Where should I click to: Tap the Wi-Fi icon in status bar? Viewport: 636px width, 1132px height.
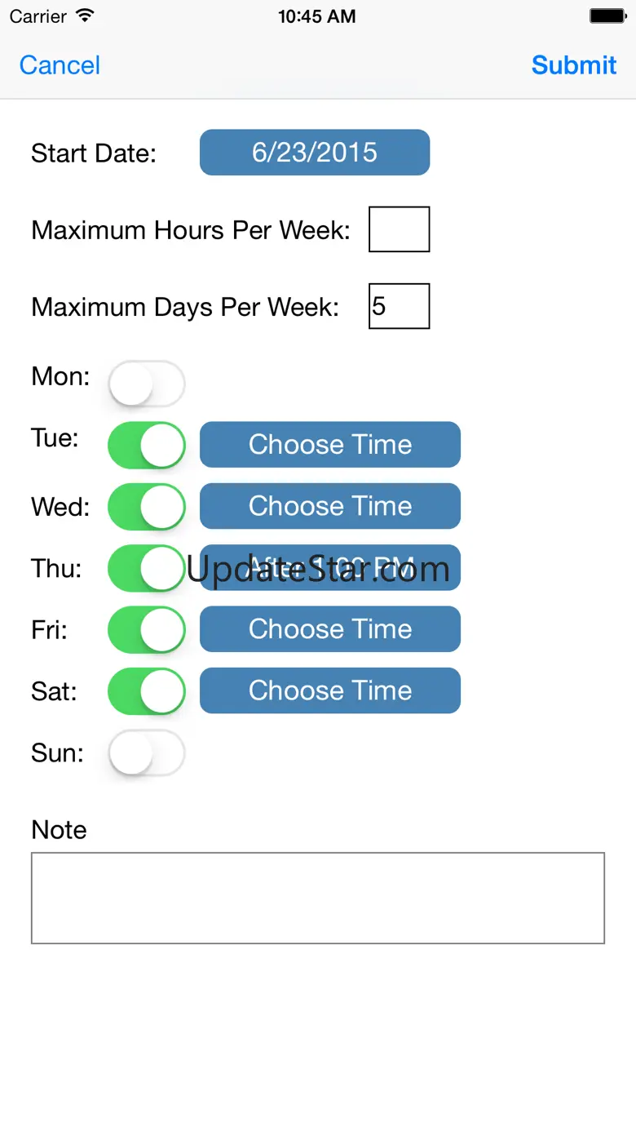[84, 16]
